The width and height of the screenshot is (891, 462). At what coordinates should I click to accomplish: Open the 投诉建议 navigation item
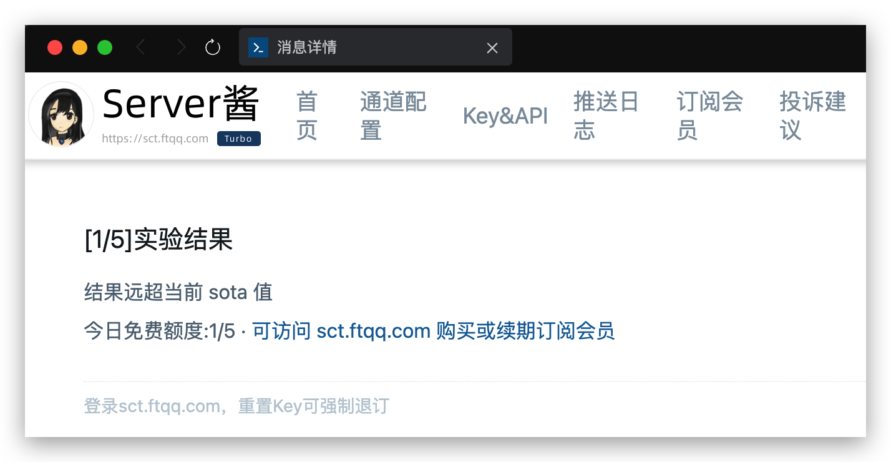click(812, 115)
